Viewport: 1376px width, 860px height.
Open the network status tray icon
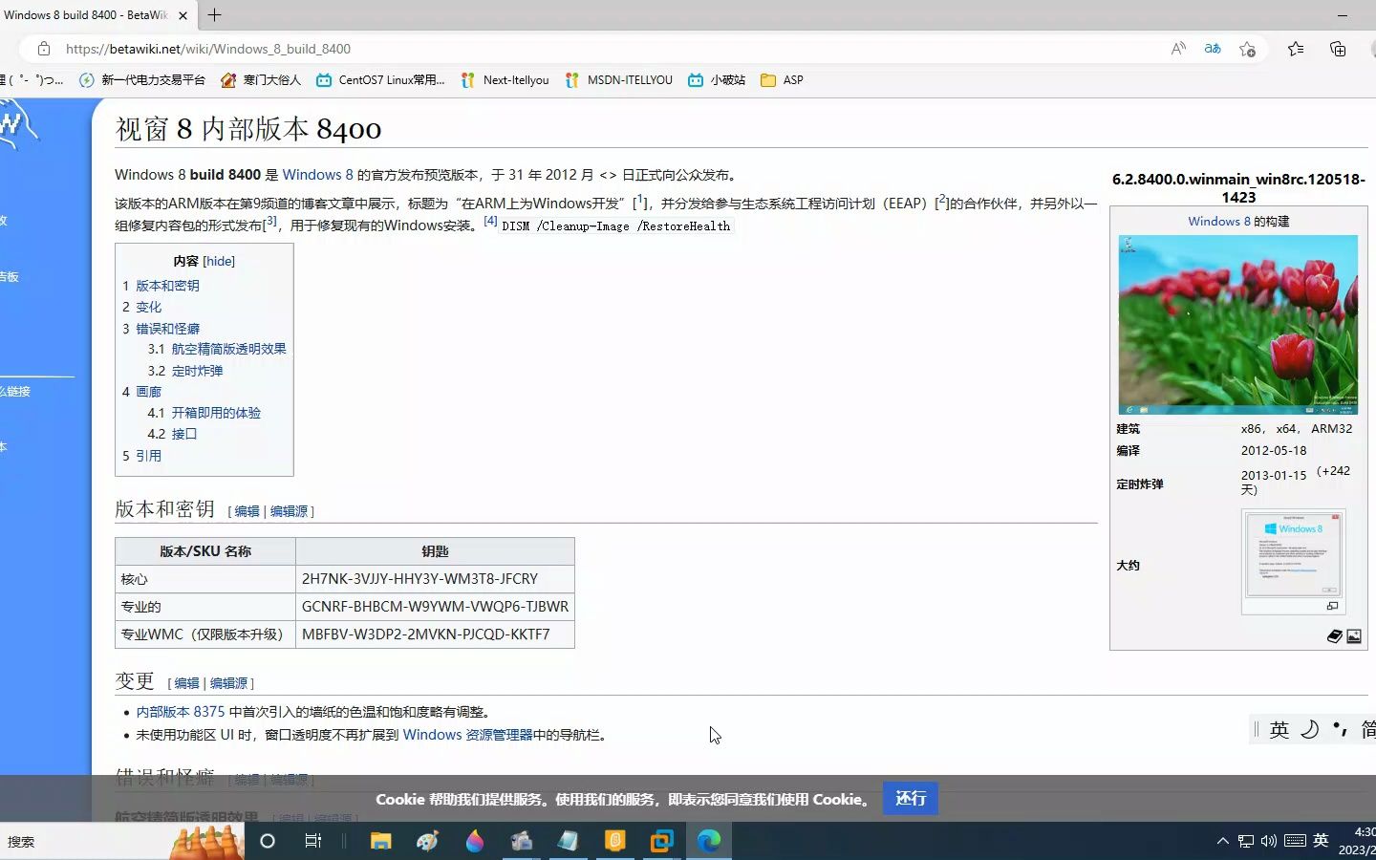click(x=1246, y=841)
